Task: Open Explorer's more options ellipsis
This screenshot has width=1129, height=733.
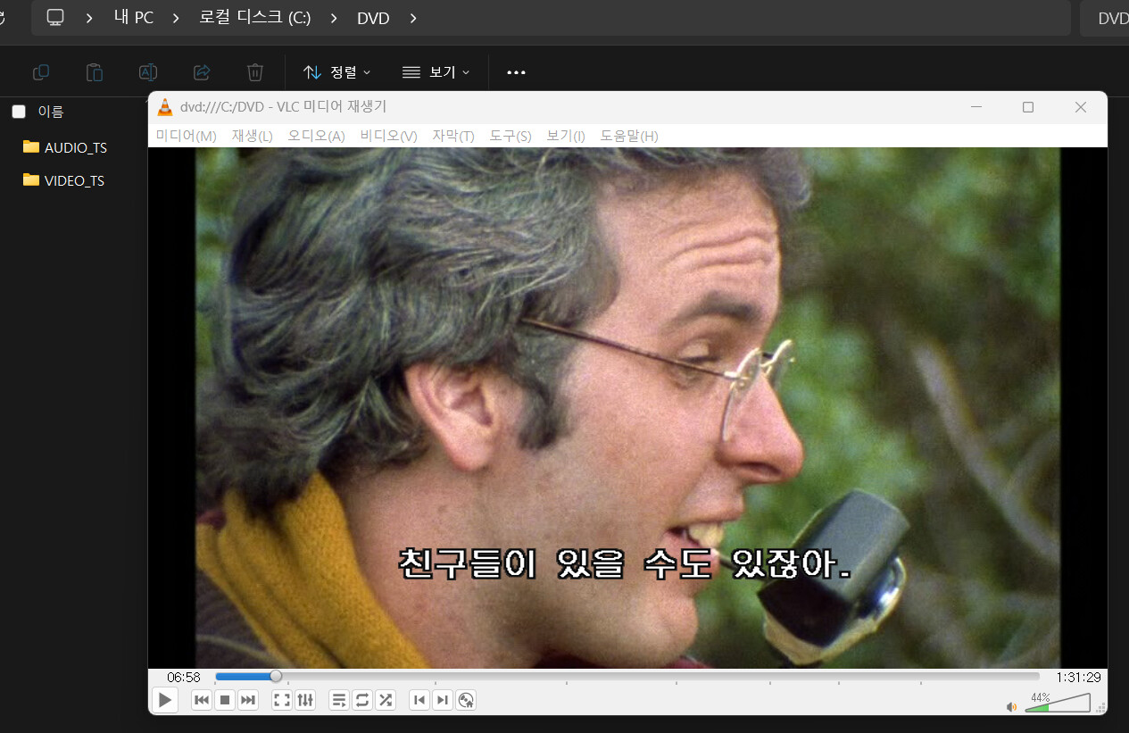Action: point(516,72)
